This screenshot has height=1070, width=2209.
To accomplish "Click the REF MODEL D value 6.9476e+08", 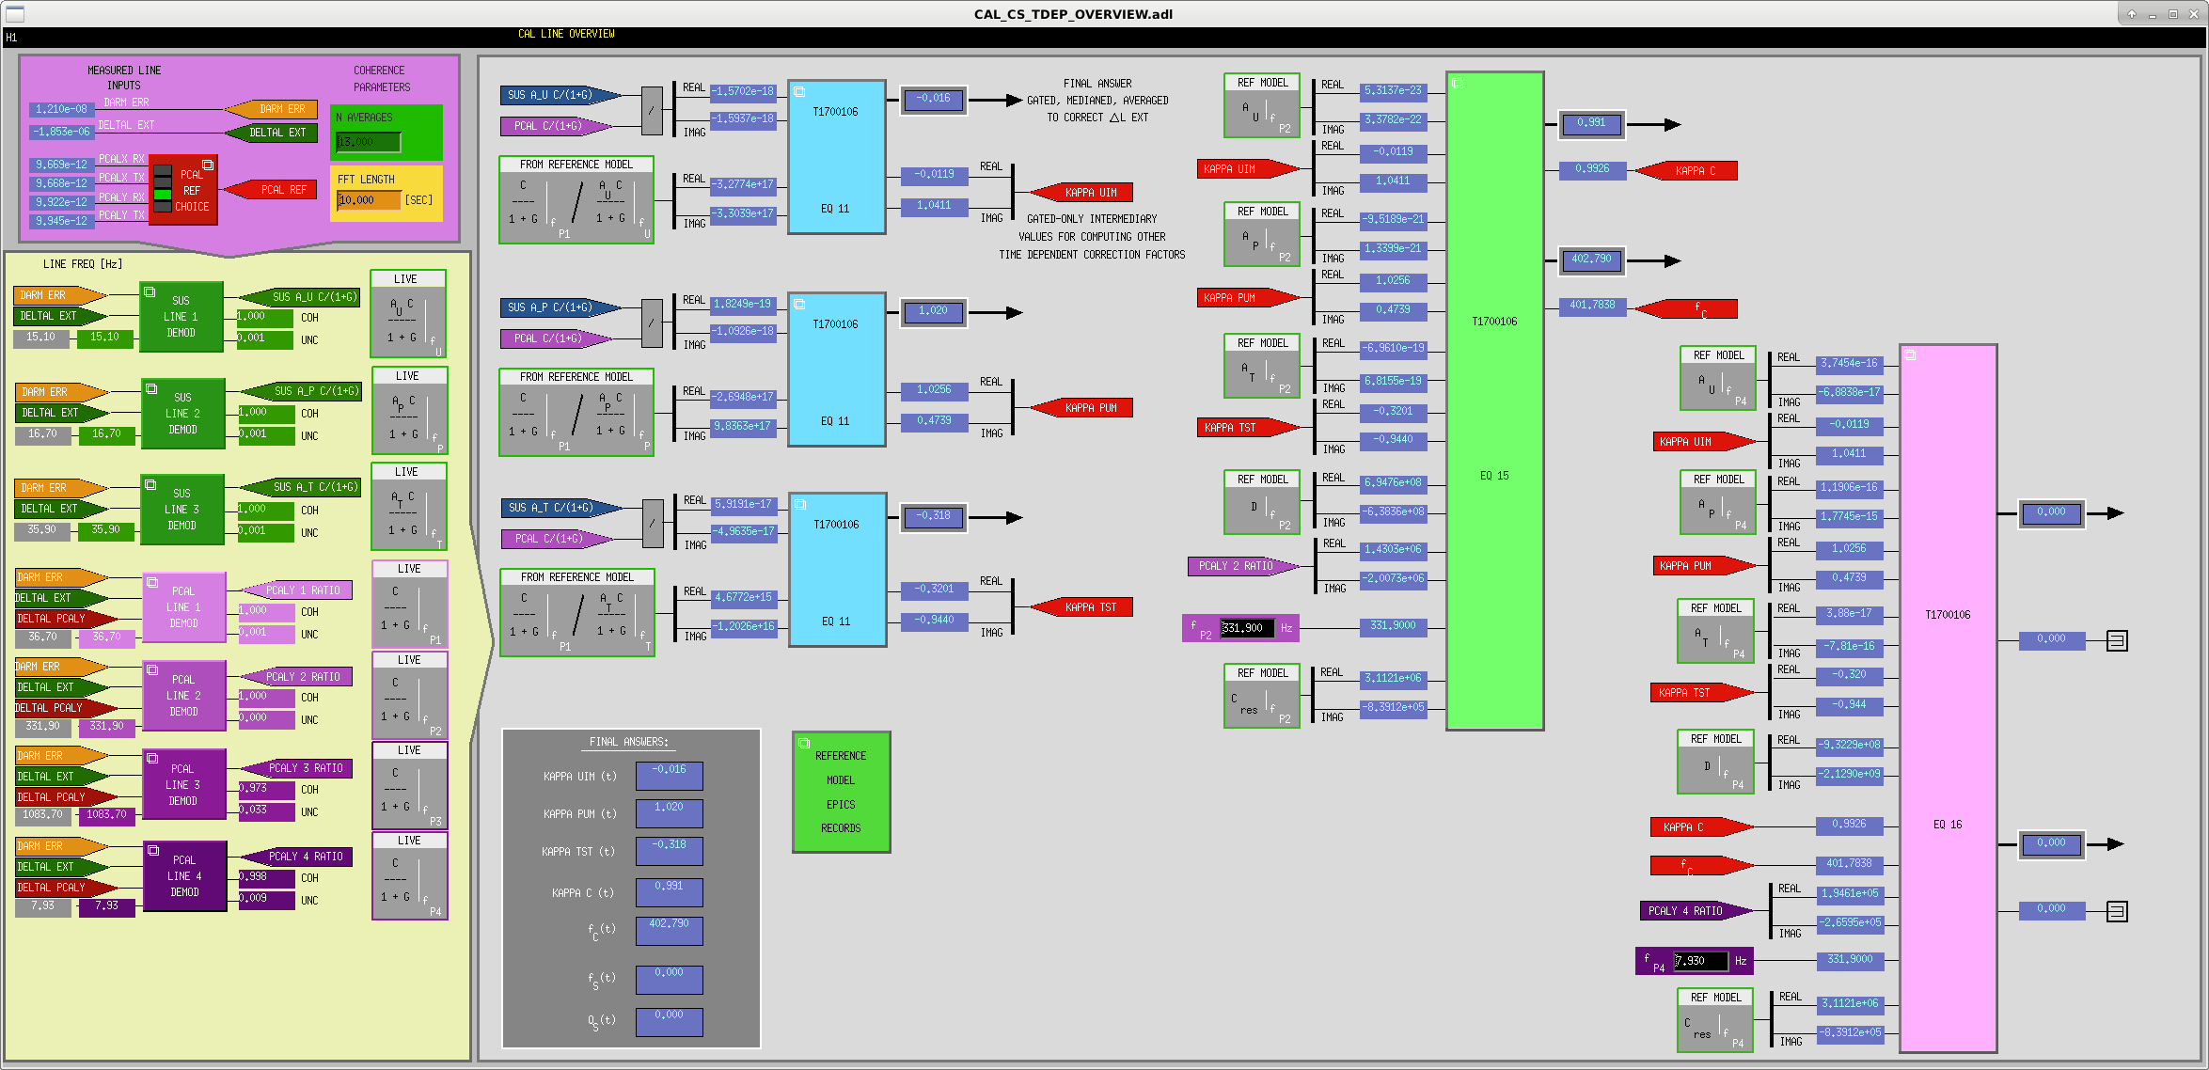I will [1394, 482].
